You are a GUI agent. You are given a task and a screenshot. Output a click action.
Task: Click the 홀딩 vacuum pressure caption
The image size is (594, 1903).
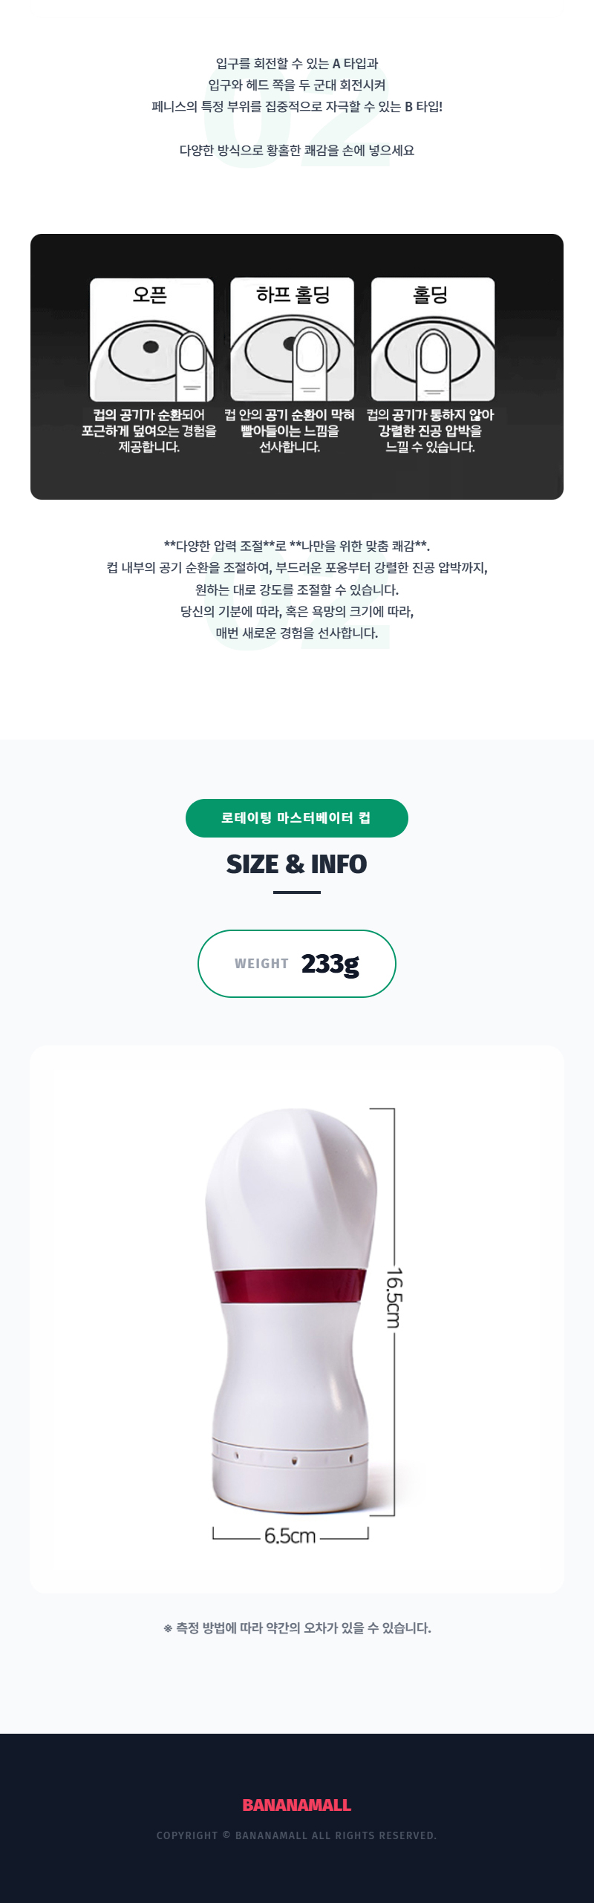click(x=430, y=431)
